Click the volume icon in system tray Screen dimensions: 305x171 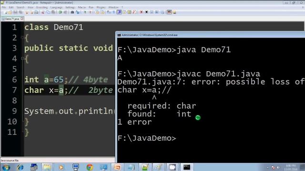click(x=278, y=168)
